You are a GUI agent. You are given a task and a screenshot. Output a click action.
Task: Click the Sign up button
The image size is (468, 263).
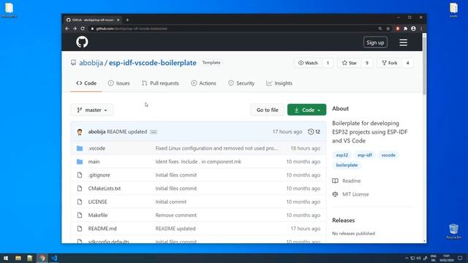pyautogui.click(x=375, y=42)
